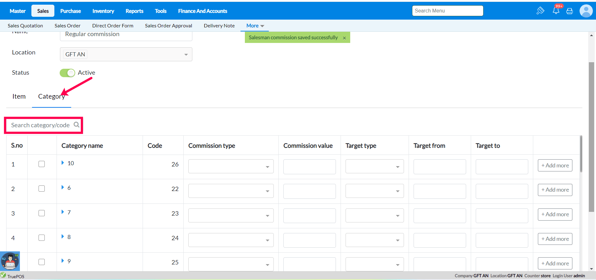The image size is (596, 280).
Task: Expand category 9 row
Action: coord(63,261)
